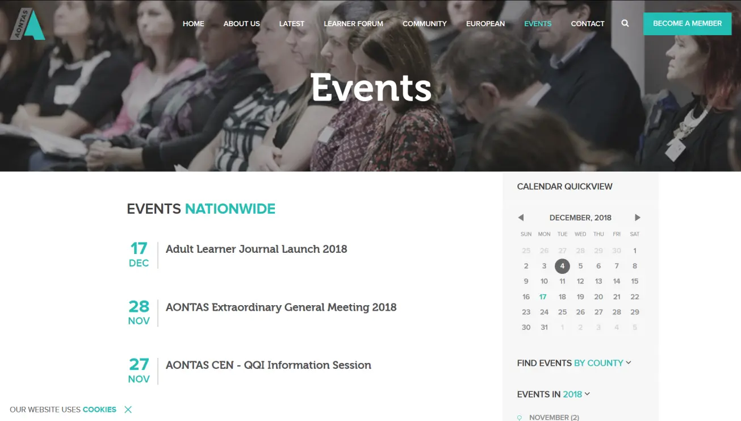Viewport: 741px width, 421px height.
Task: Click the AONTAS logo
Action: (27, 24)
